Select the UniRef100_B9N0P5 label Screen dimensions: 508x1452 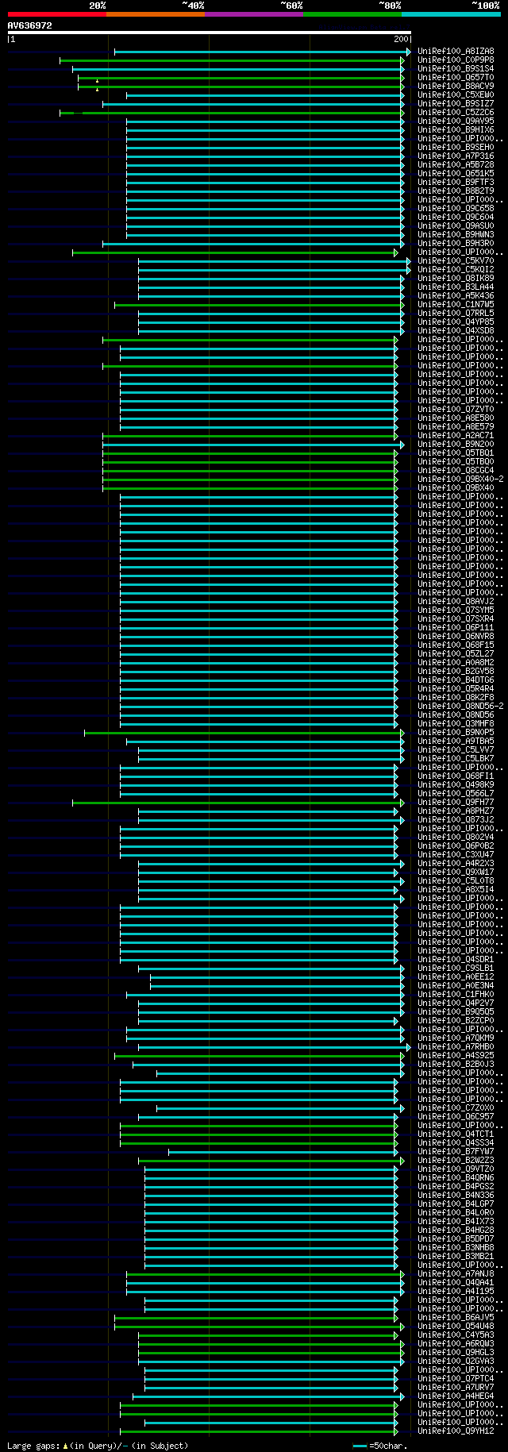click(x=456, y=733)
